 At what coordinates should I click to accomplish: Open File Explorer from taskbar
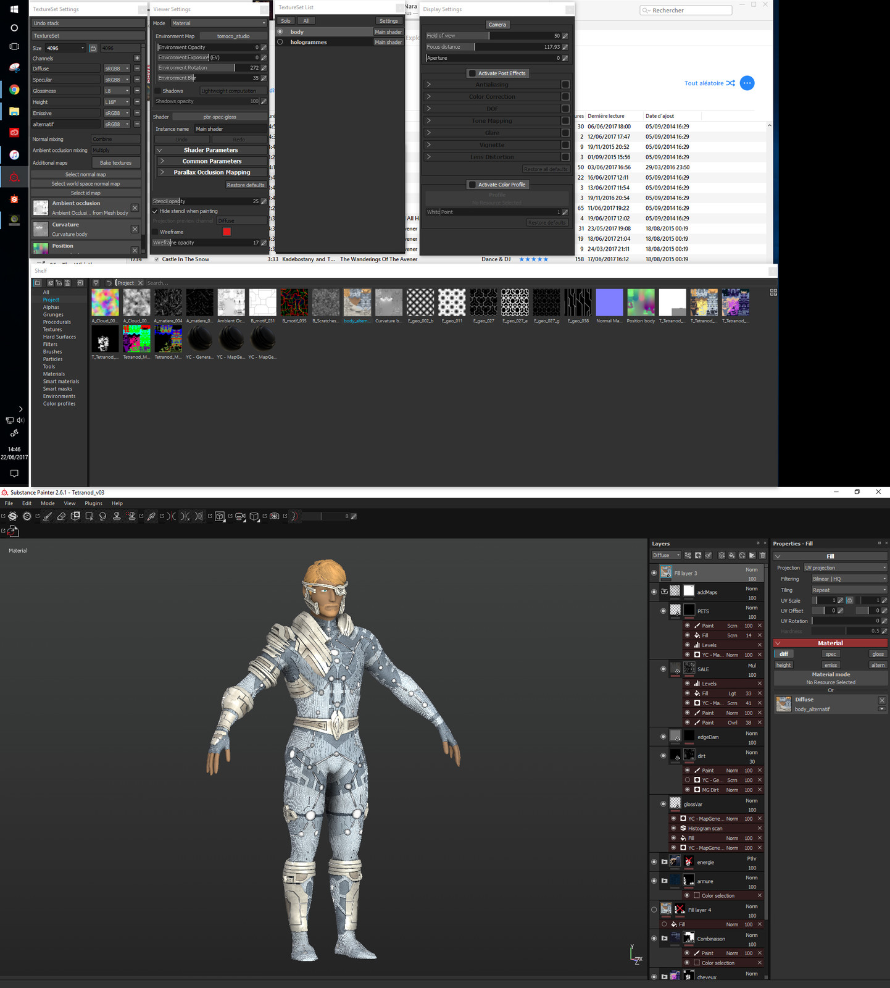(x=14, y=111)
